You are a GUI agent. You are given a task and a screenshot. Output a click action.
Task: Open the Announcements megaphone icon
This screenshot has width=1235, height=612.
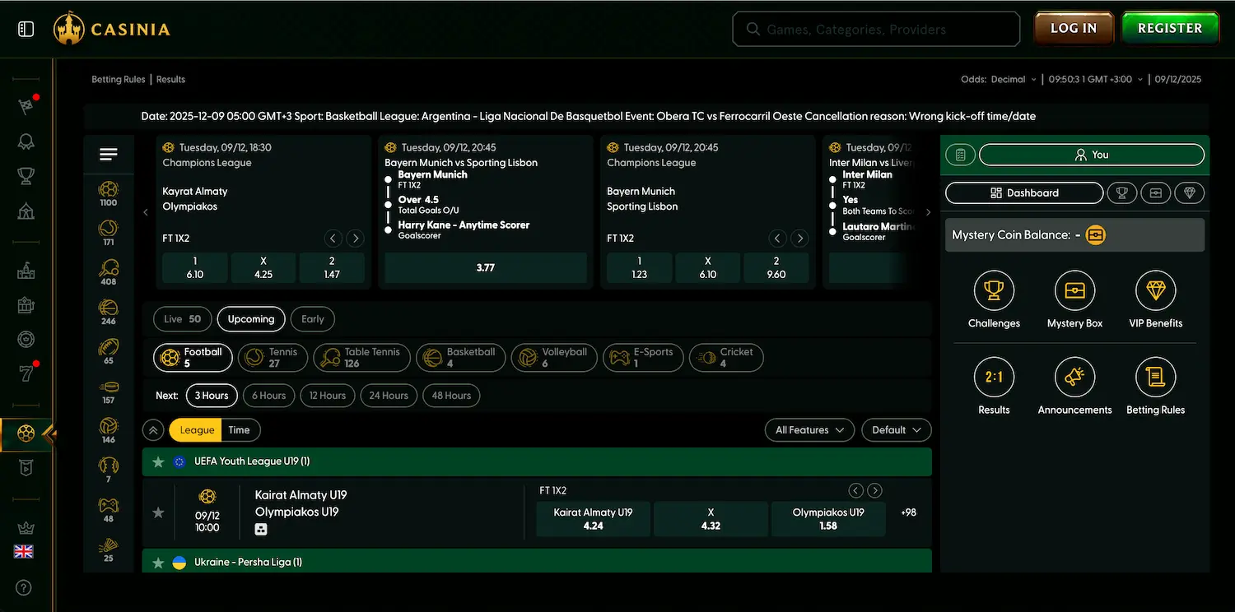pyautogui.click(x=1074, y=378)
